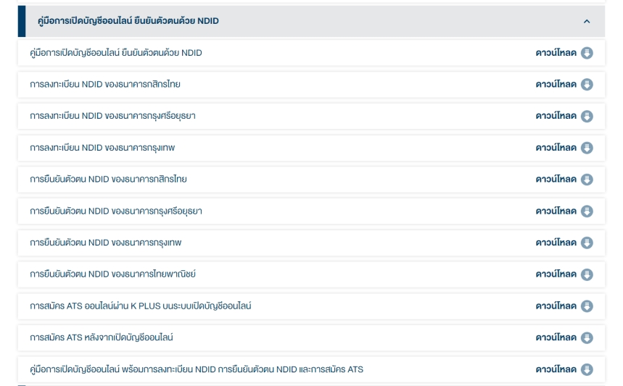
Task: Click download icon for การยืนยันตัวตน NDID ของธนาคารไทยพาณิชย์
Action: (587, 274)
